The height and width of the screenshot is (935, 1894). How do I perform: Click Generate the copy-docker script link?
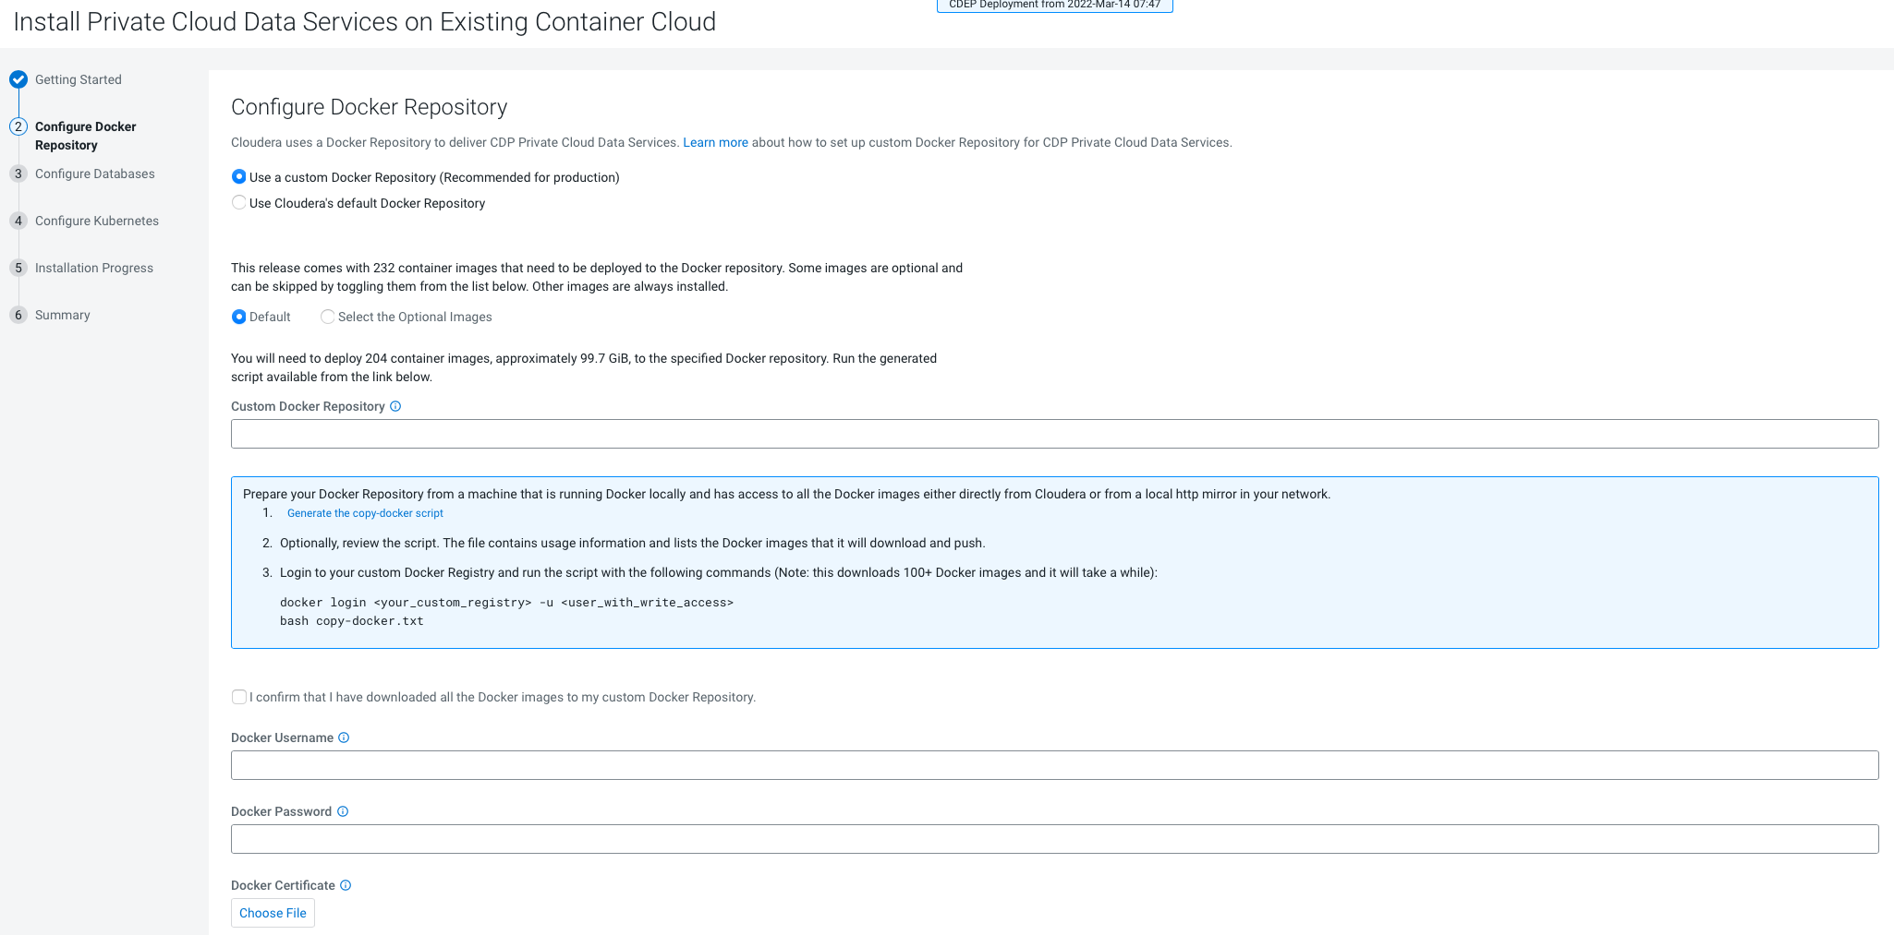tap(365, 513)
